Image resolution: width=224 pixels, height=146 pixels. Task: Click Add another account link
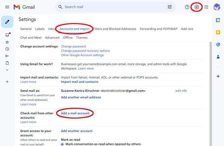click(77, 131)
